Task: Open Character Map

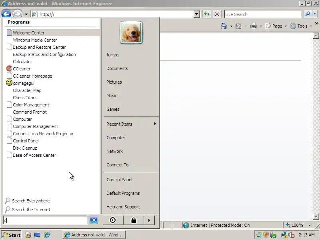Action: (27, 90)
